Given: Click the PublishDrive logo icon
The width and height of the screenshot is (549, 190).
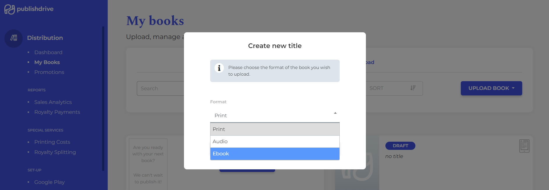Looking at the screenshot, I should 9,9.
